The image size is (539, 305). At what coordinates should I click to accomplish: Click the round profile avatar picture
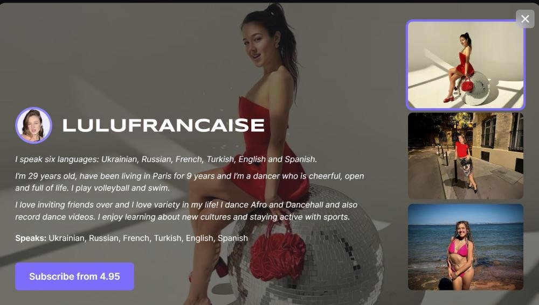point(33,125)
